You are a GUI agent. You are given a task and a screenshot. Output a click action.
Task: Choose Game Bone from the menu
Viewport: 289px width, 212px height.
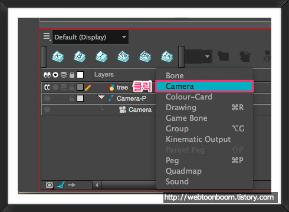pos(204,118)
